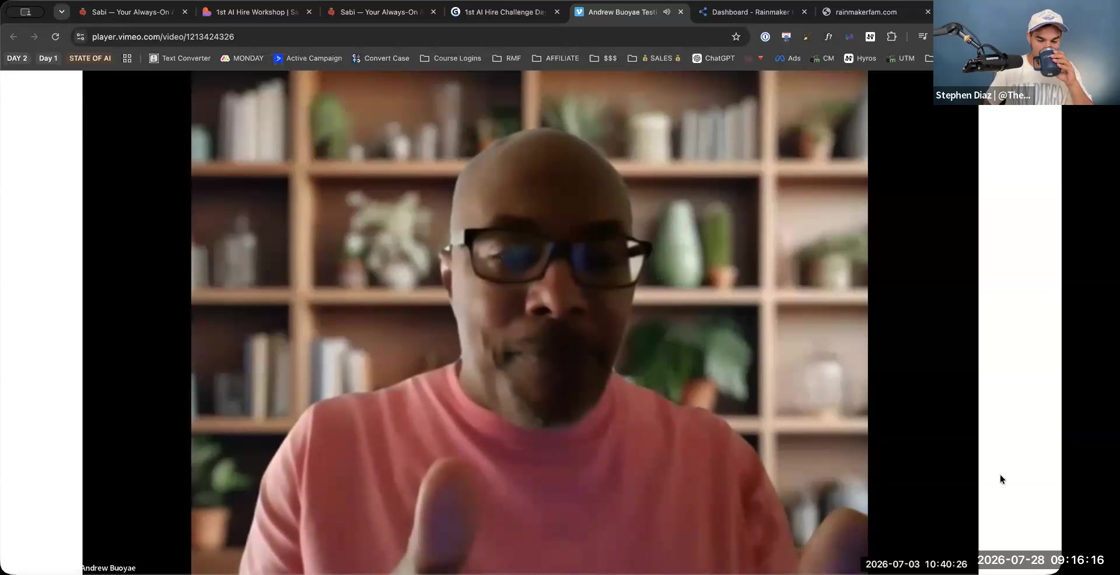Viewport: 1120px width, 575px height.
Task: Open the purple sound wave extension
Action: 849,37
